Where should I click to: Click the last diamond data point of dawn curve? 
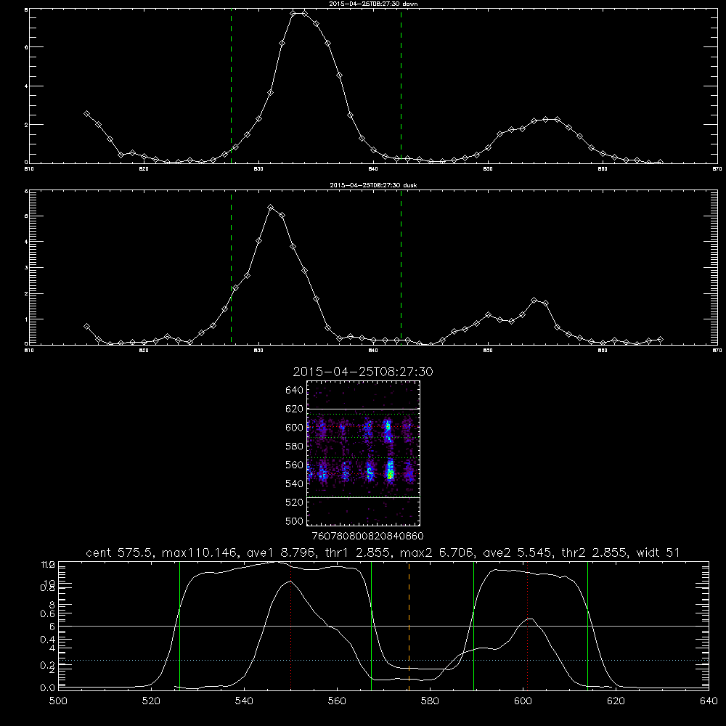pyautogui.click(x=660, y=162)
